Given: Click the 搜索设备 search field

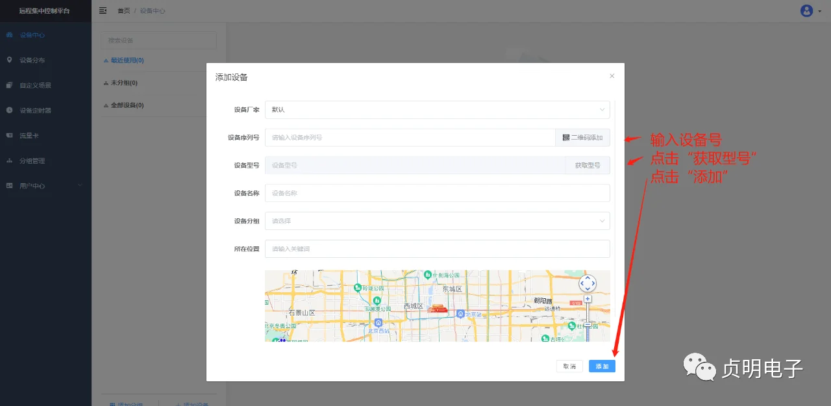Looking at the screenshot, I should pyautogui.click(x=158, y=40).
